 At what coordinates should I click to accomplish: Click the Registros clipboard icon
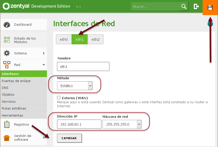click(7, 124)
